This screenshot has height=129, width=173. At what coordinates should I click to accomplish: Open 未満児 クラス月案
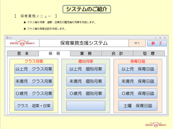34,81
